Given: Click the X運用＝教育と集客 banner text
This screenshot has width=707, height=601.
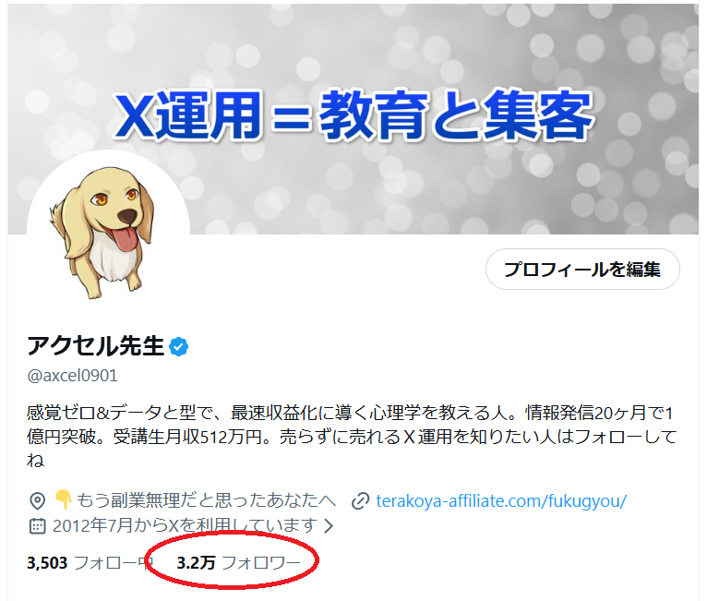Looking at the screenshot, I should 353,114.
